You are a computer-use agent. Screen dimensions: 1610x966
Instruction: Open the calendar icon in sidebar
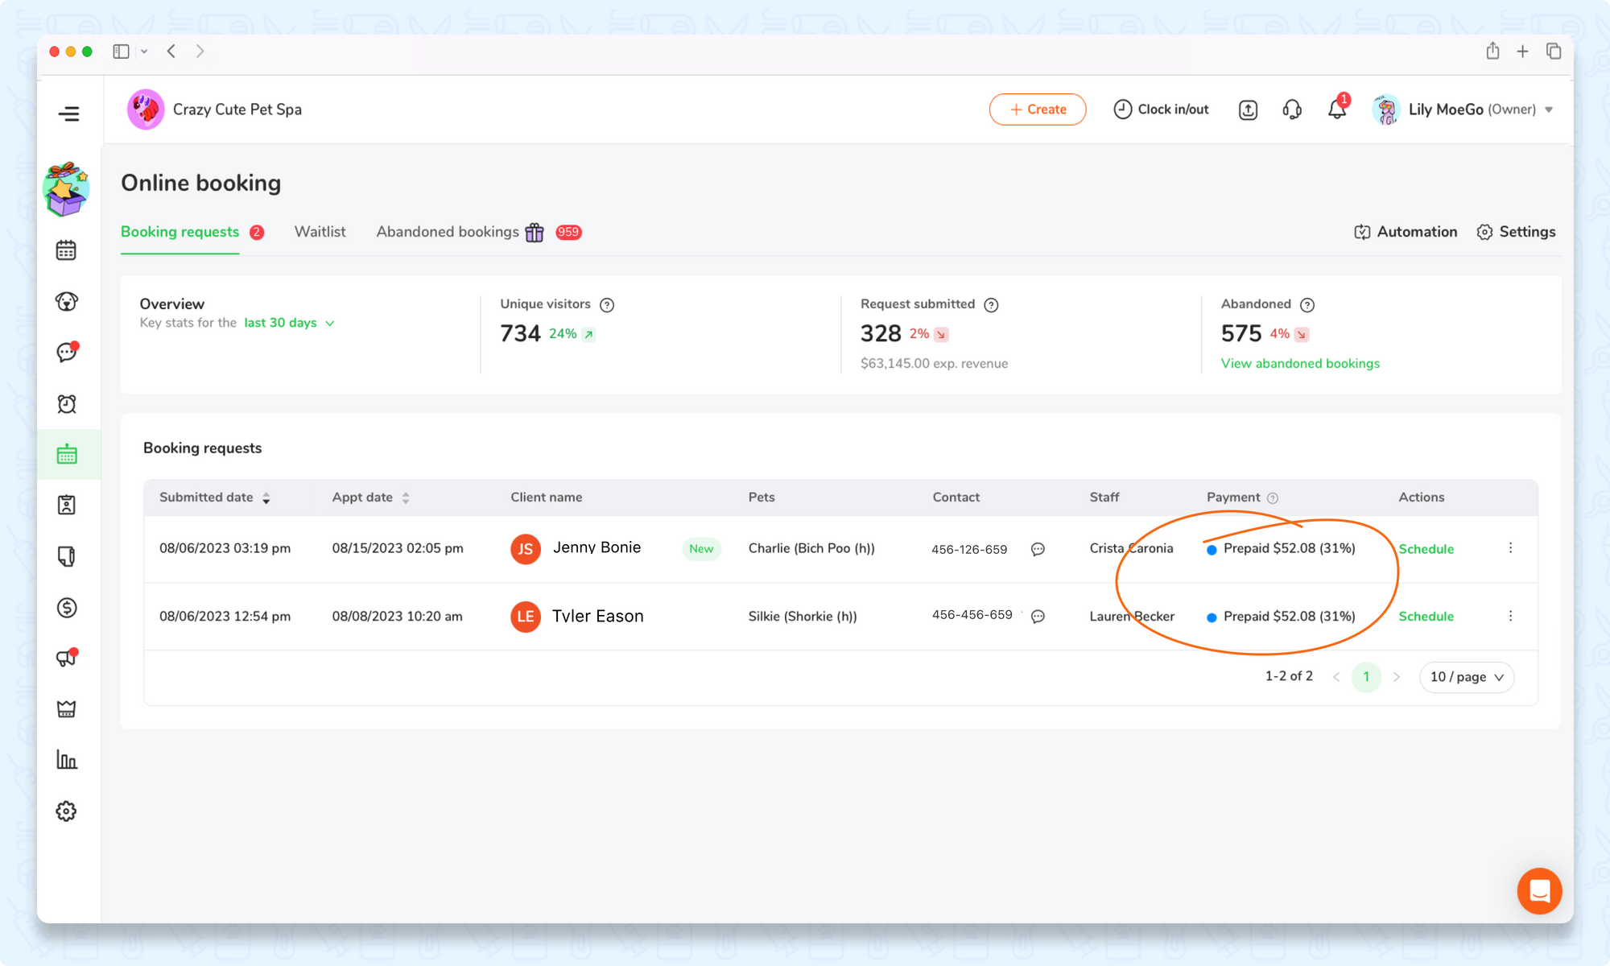click(x=66, y=251)
